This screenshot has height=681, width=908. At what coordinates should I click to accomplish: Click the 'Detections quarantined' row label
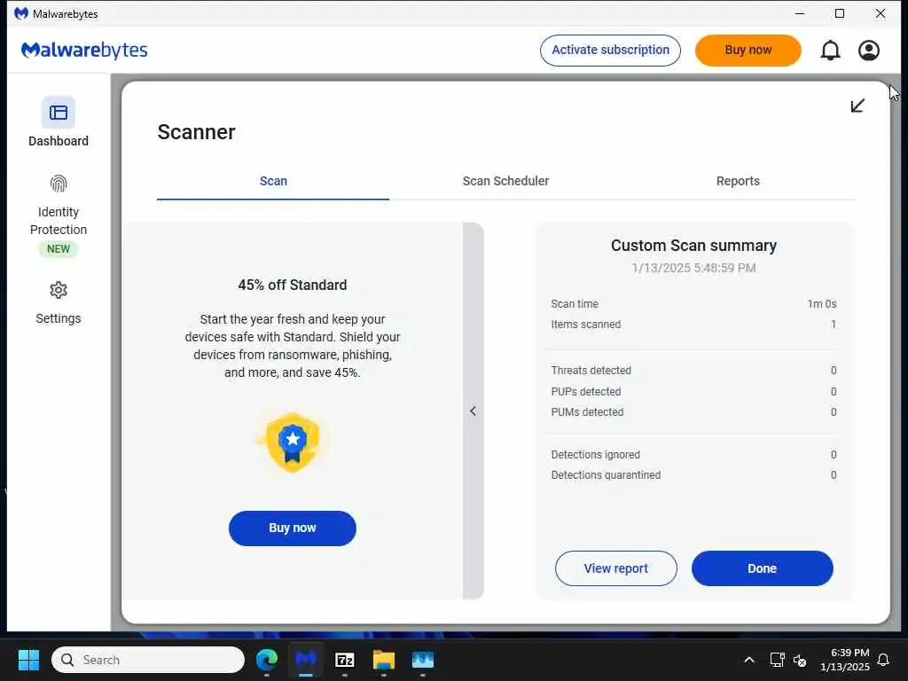point(606,475)
